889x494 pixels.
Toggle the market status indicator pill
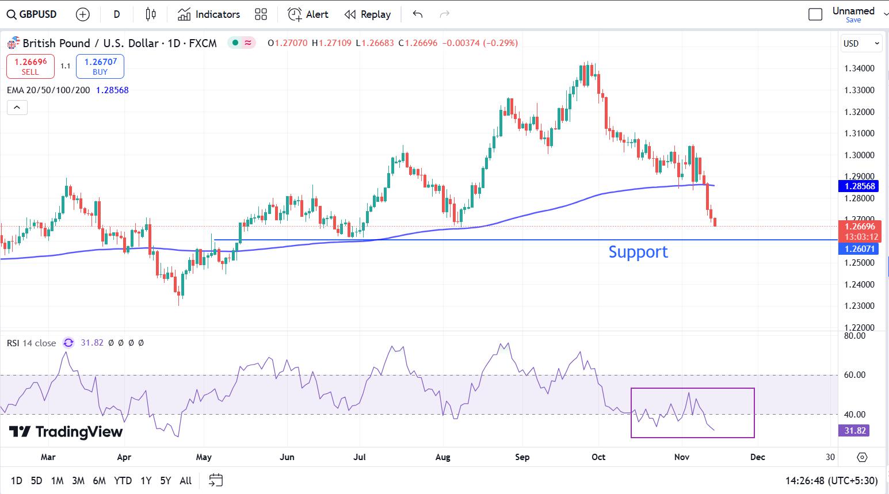242,43
